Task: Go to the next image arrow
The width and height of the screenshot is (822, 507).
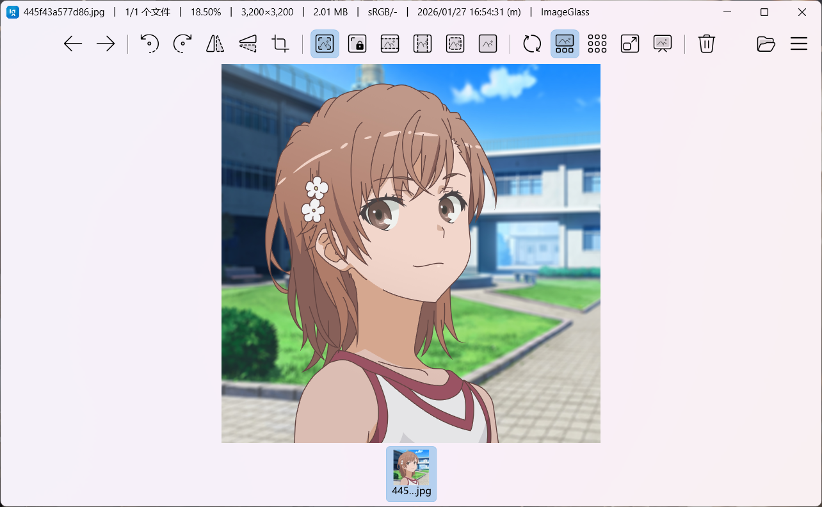Action: click(x=106, y=44)
